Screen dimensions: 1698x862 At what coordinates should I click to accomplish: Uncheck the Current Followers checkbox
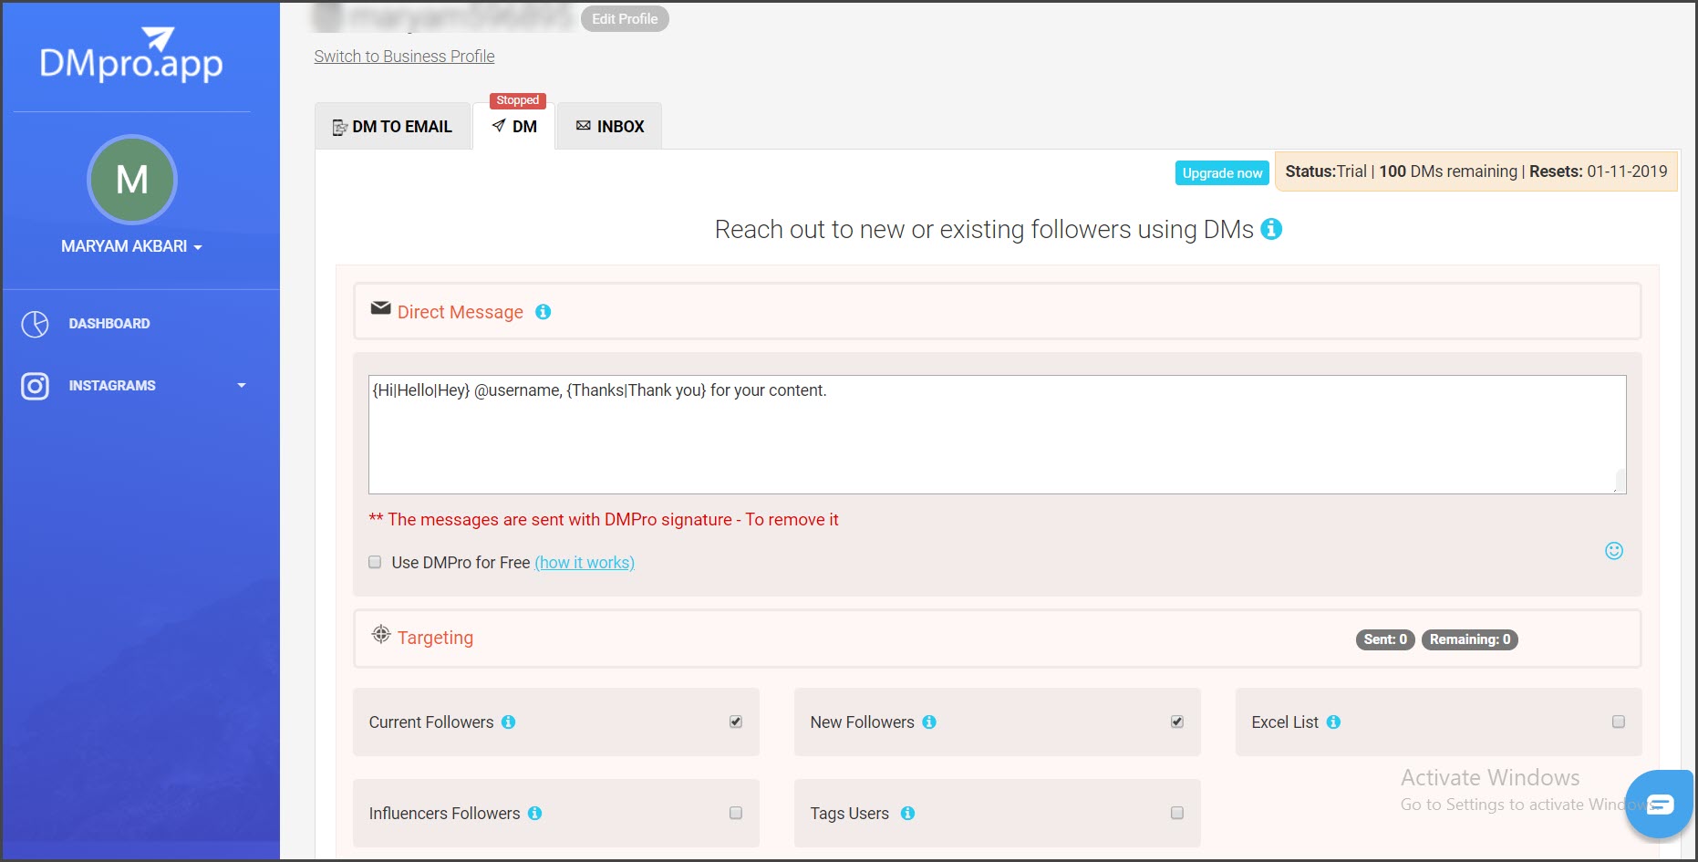[x=736, y=722]
